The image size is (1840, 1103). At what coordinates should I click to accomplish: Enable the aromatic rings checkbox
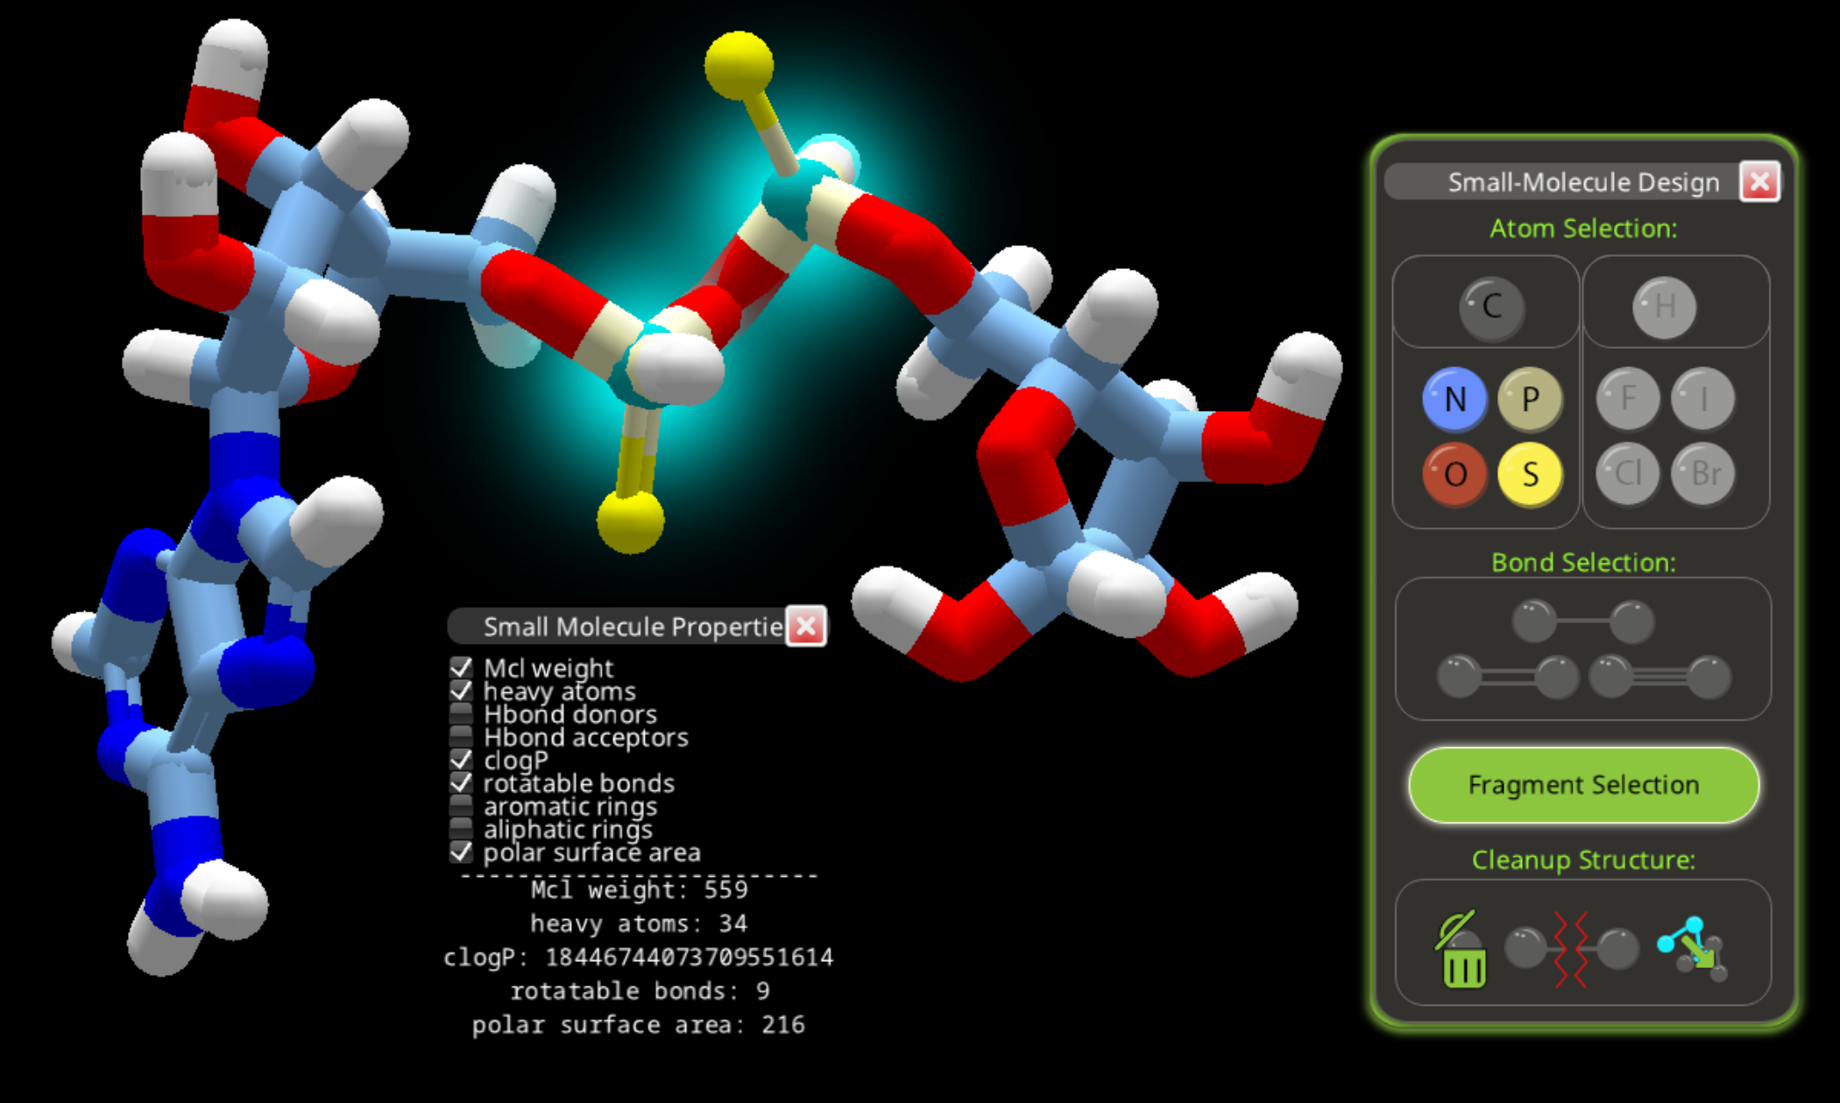461,806
